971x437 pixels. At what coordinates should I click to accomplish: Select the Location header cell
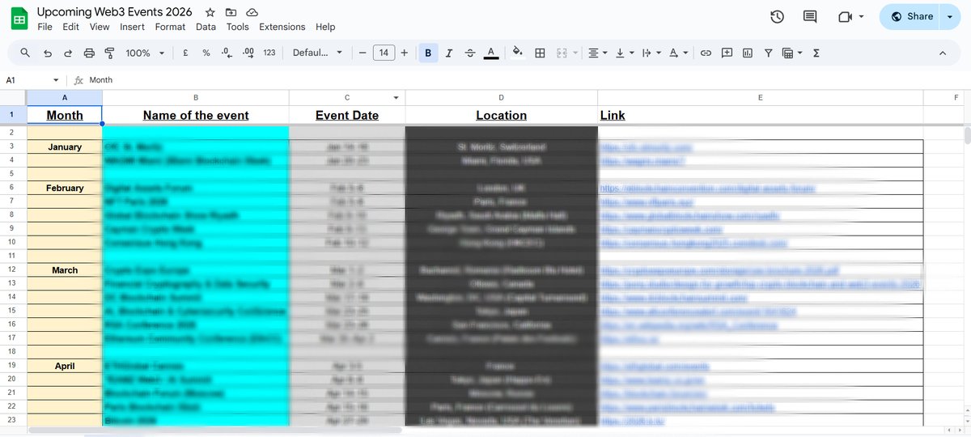[502, 115]
